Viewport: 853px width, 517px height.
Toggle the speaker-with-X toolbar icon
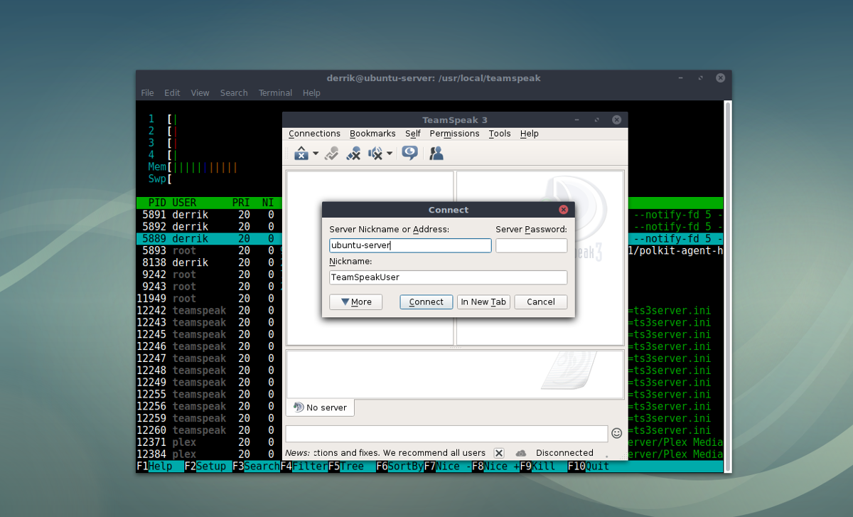[x=375, y=153]
